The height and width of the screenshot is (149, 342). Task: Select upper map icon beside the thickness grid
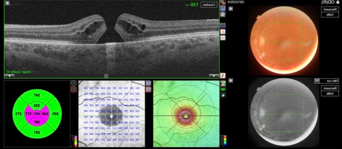(x=148, y=83)
